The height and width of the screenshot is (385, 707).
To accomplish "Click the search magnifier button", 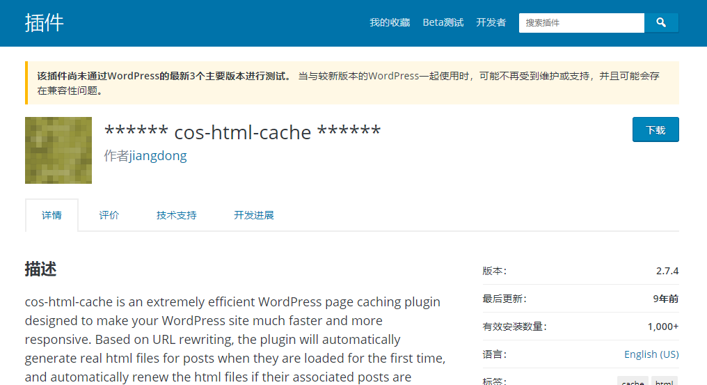I will pos(661,22).
